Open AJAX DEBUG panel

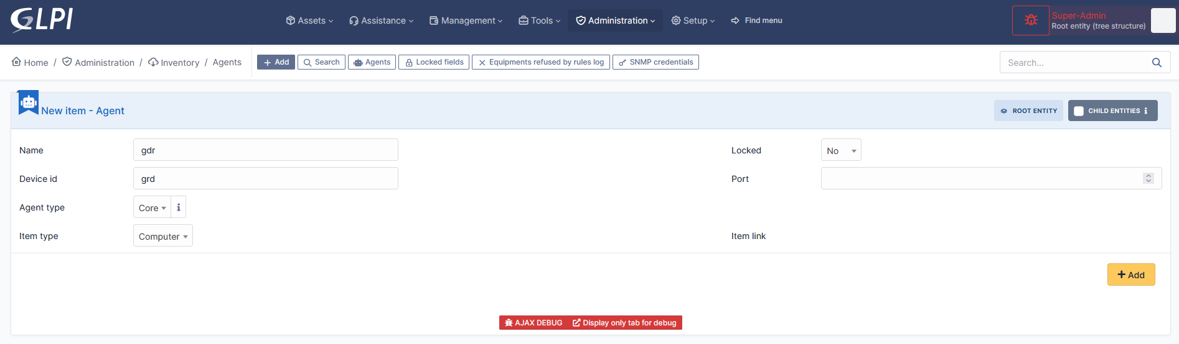(533, 323)
